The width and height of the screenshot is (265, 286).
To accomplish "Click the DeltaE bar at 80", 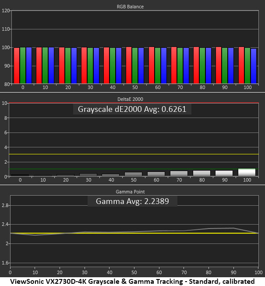I will (x=201, y=173).
